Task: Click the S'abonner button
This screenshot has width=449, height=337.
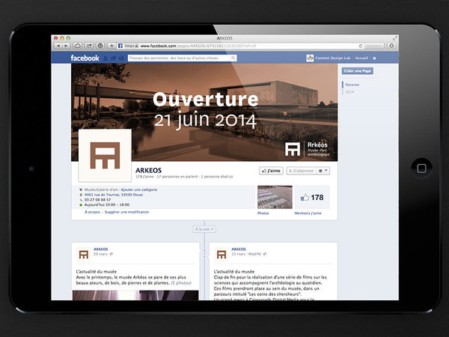Action: click(x=301, y=171)
